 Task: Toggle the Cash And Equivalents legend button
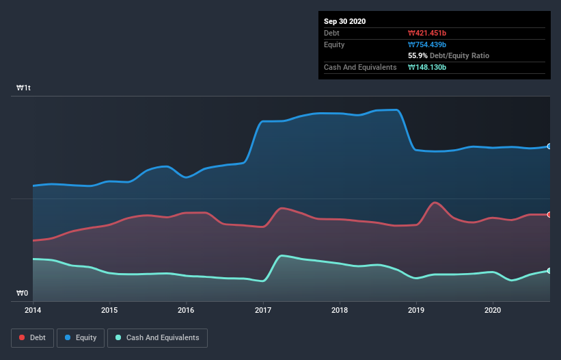tap(157, 338)
